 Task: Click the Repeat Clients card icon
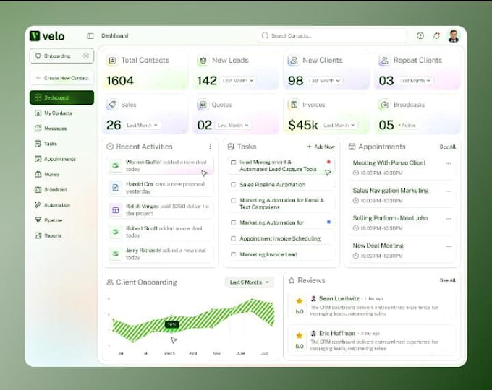tap(385, 60)
